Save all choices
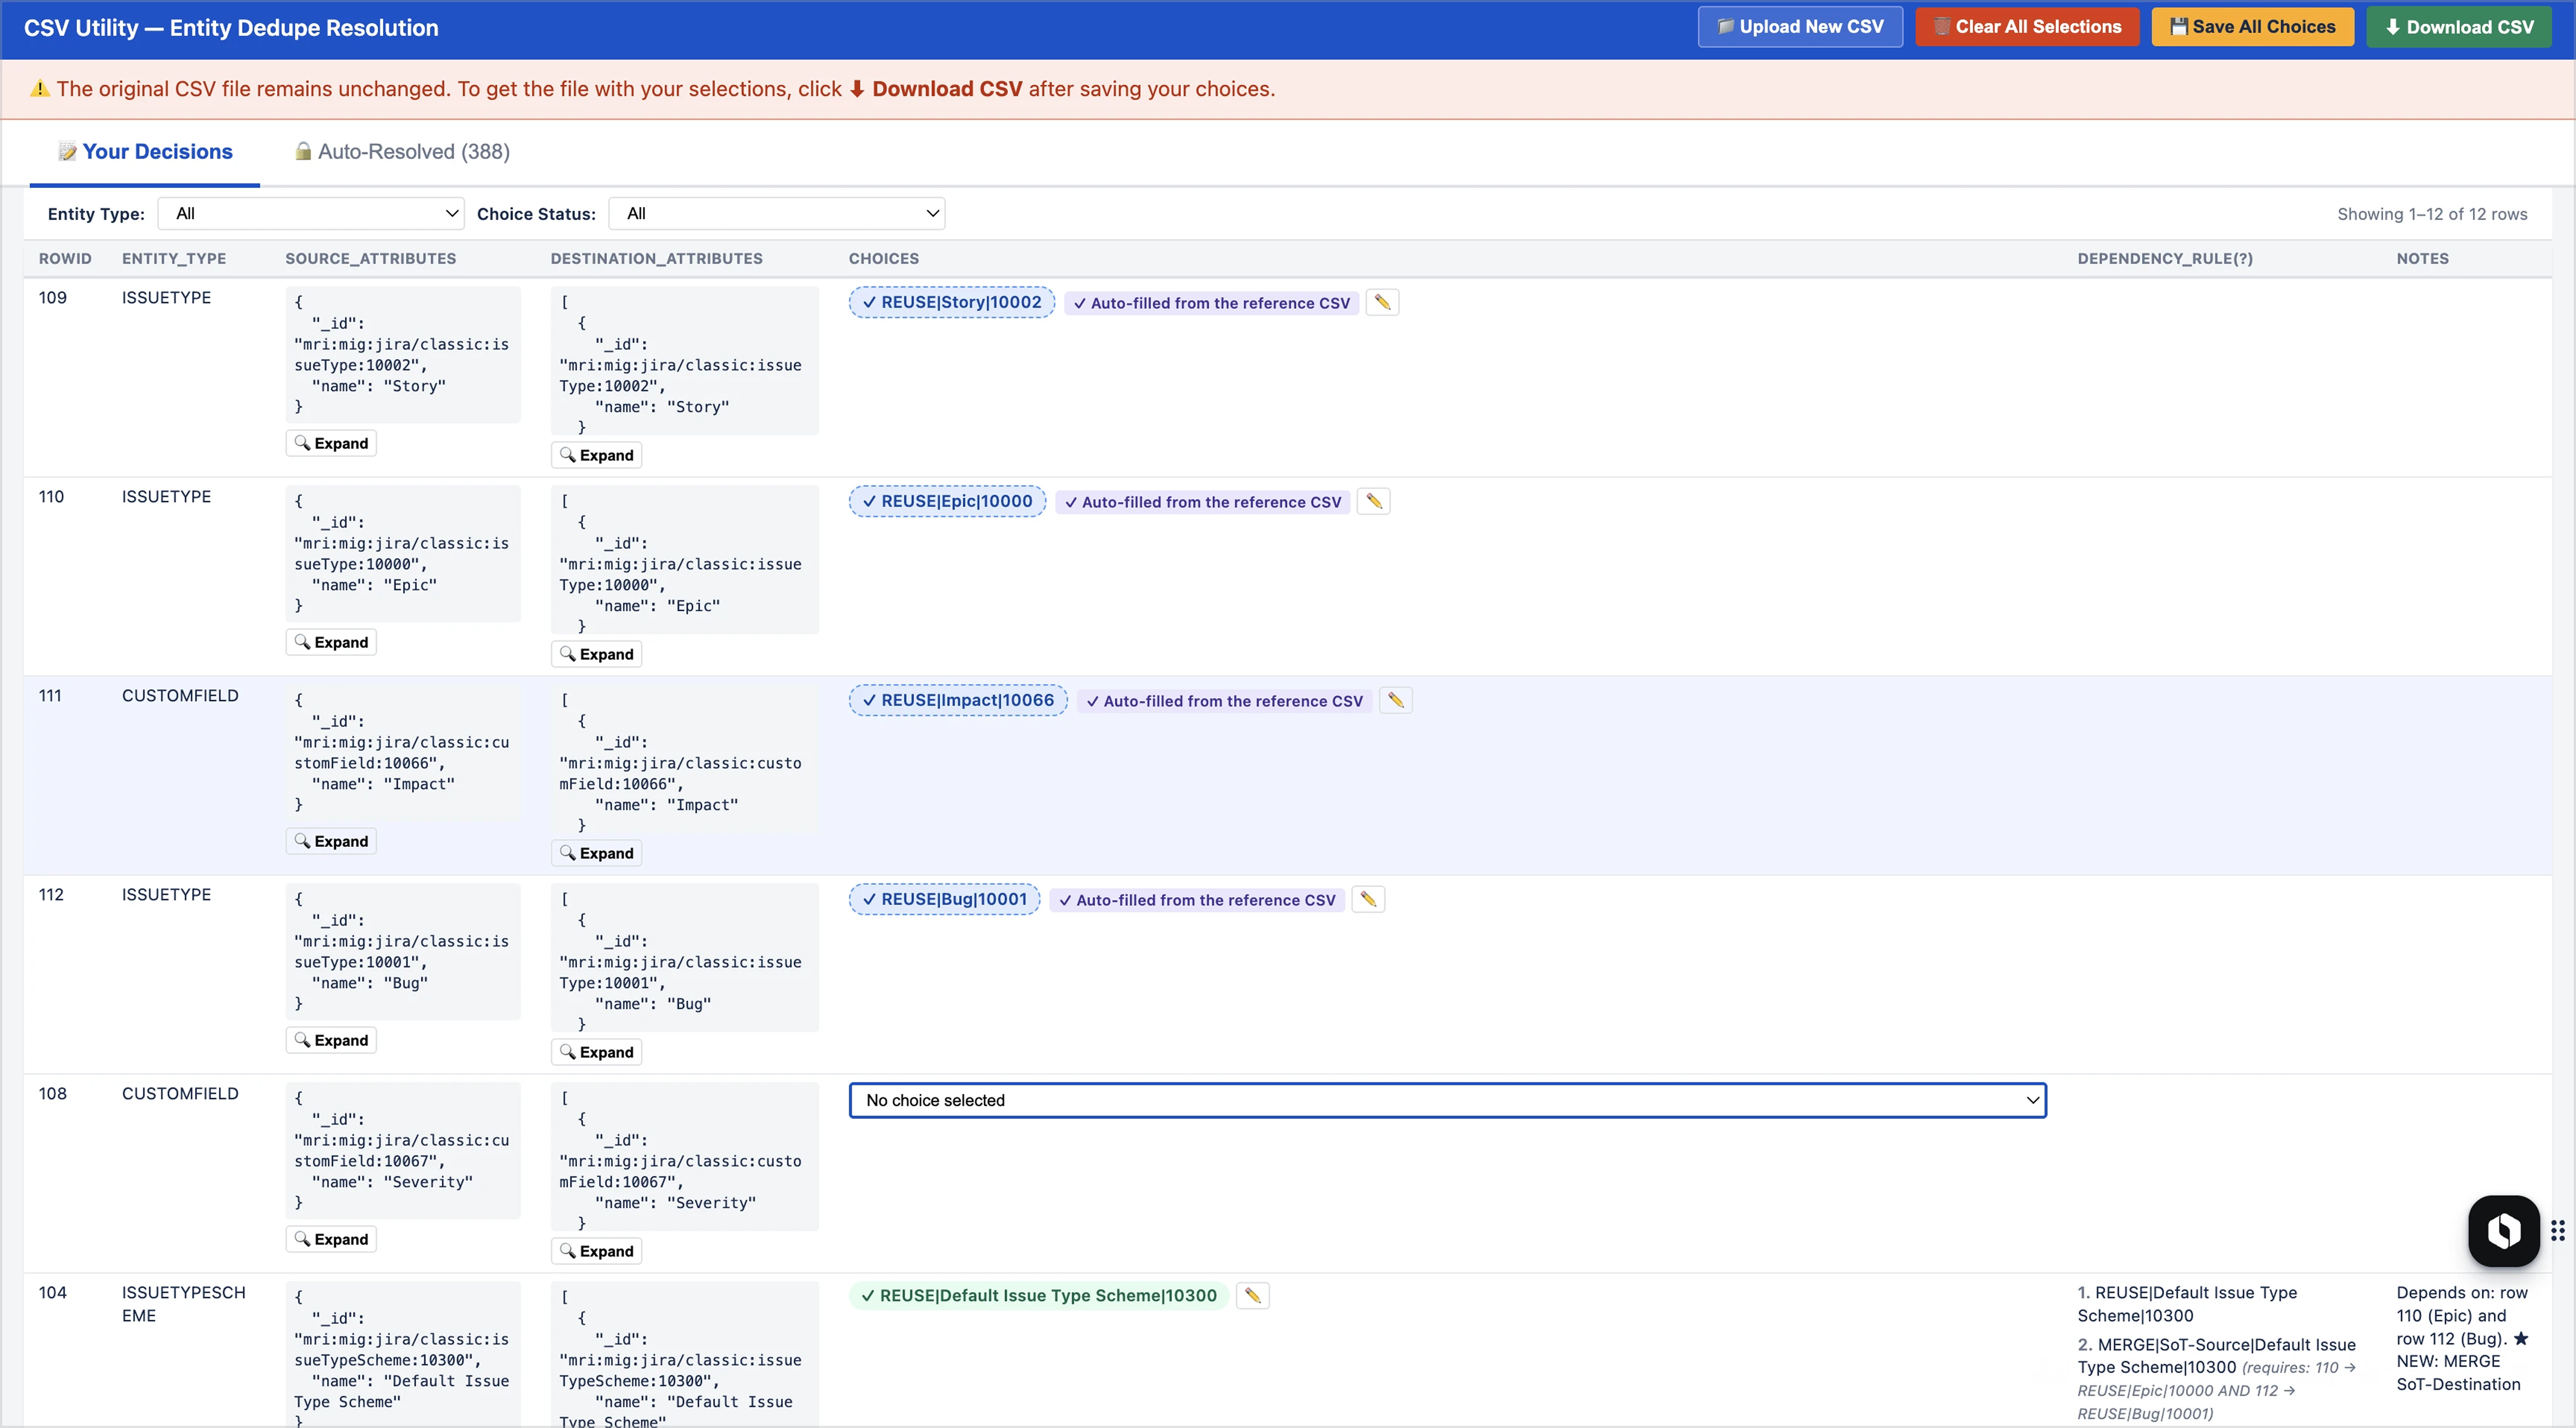This screenshot has height=1428, width=2576. (x=2253, y=27)
